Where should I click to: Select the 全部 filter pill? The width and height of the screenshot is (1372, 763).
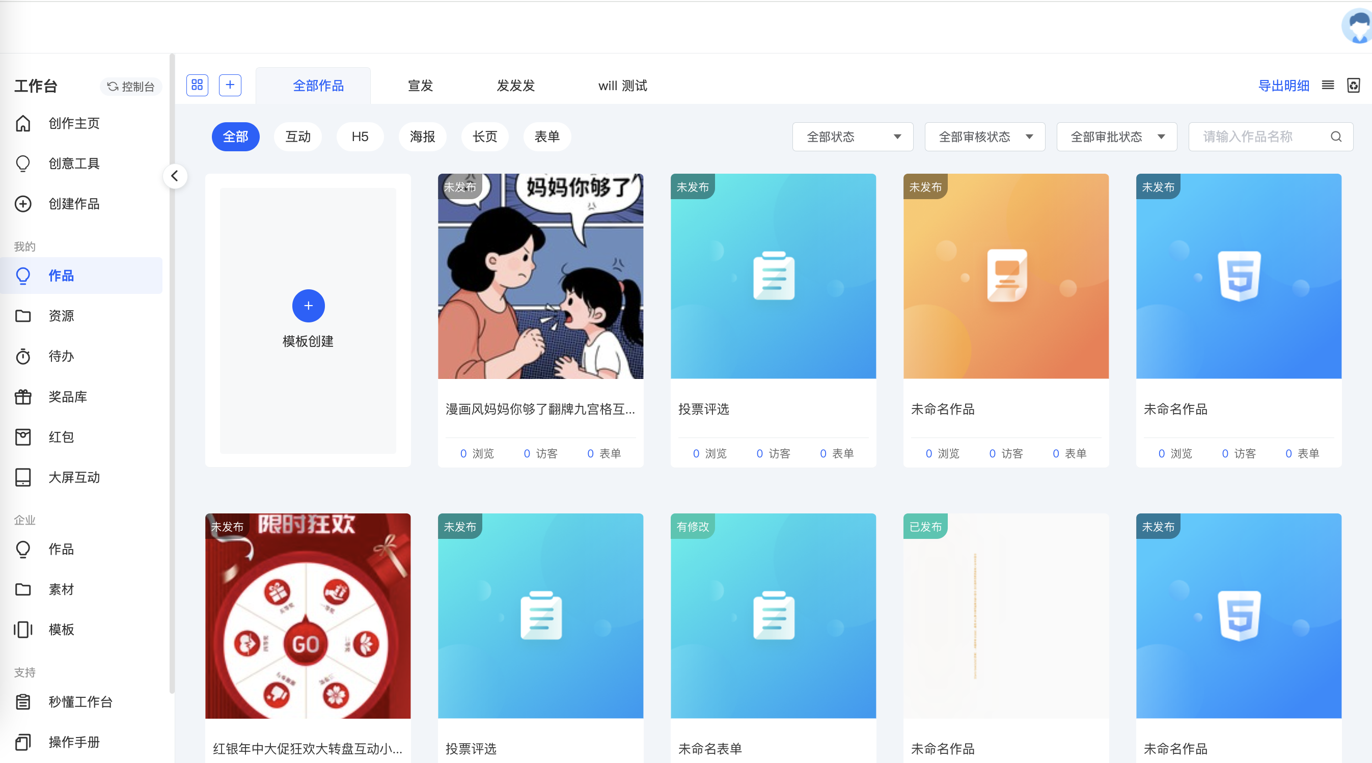pyautogui.click(x=235, y=137)
